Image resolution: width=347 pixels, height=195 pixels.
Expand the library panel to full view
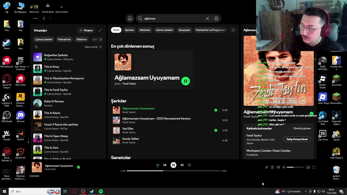(x=100, y=30)
